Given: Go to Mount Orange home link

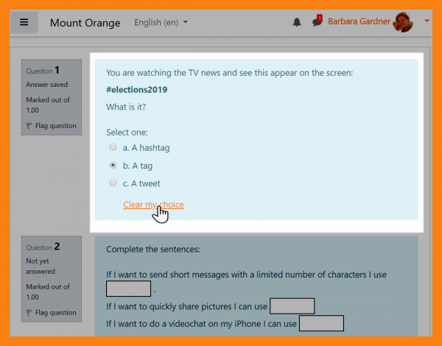Looking at the screenshot, I should tap(85, 22).
